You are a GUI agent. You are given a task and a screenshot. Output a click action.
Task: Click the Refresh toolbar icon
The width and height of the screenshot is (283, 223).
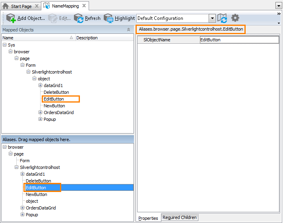79,18
